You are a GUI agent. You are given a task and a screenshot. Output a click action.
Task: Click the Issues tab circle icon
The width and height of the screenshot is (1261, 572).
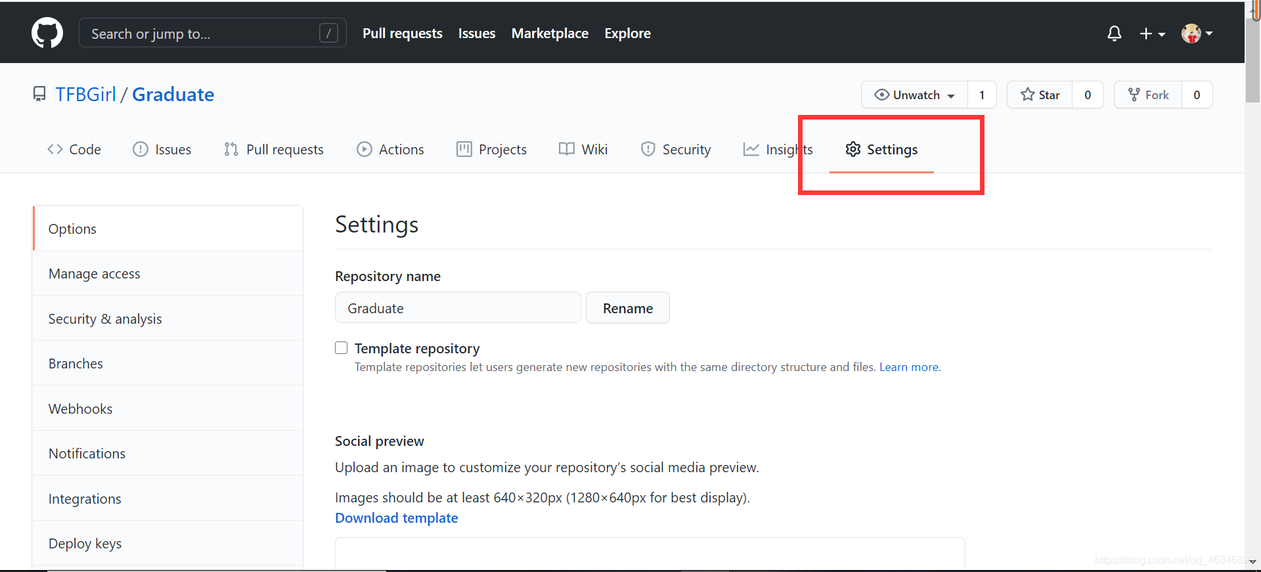click(141, 149)
